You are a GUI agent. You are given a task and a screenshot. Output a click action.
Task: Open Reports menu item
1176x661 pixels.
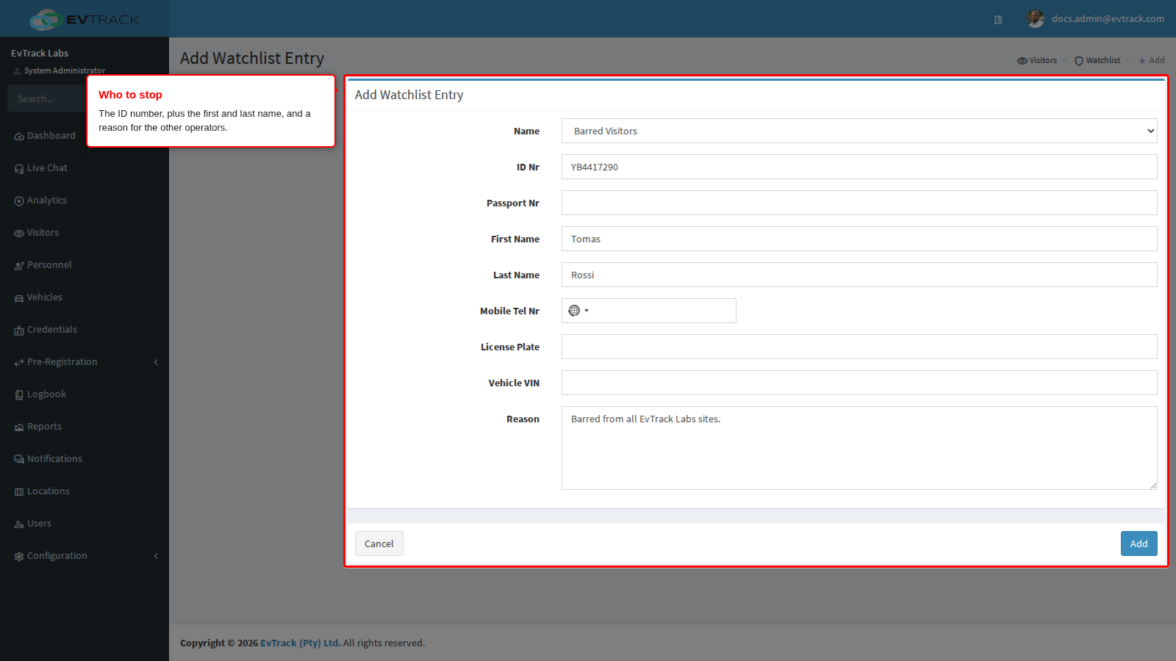pyautogui.click(x=44, y=427)
